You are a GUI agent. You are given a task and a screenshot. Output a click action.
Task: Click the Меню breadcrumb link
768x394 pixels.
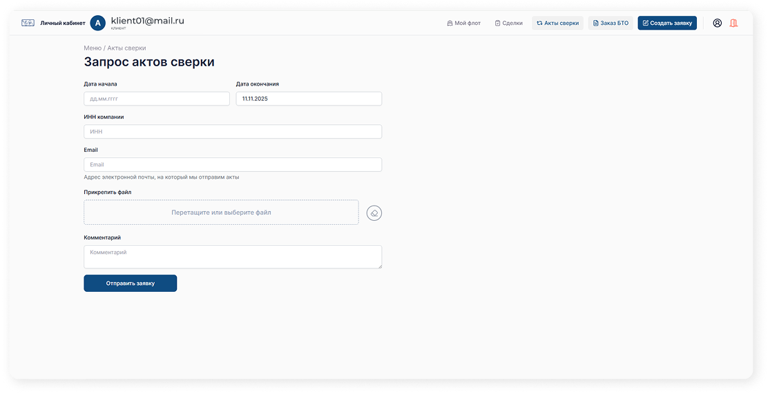93,48
